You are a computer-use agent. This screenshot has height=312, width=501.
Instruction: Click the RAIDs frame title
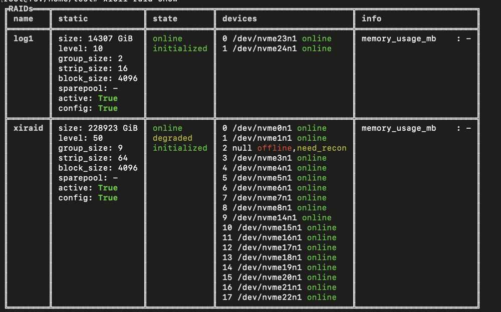20,9
